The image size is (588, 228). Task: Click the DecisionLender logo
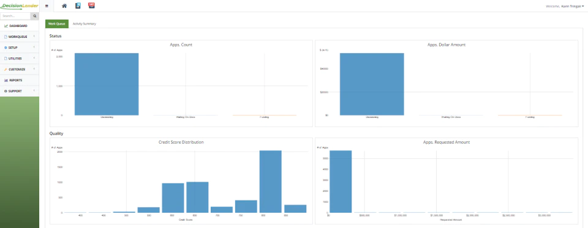19,6
